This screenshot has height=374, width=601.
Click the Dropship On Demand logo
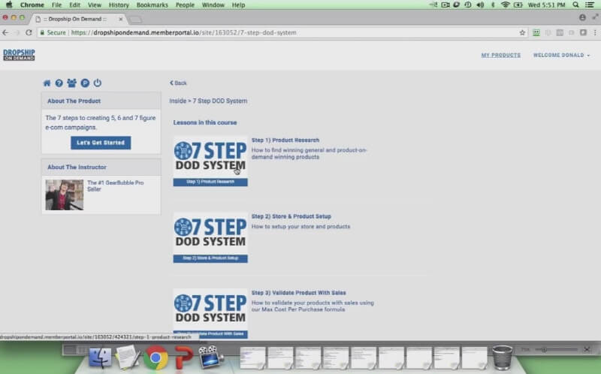20,55
